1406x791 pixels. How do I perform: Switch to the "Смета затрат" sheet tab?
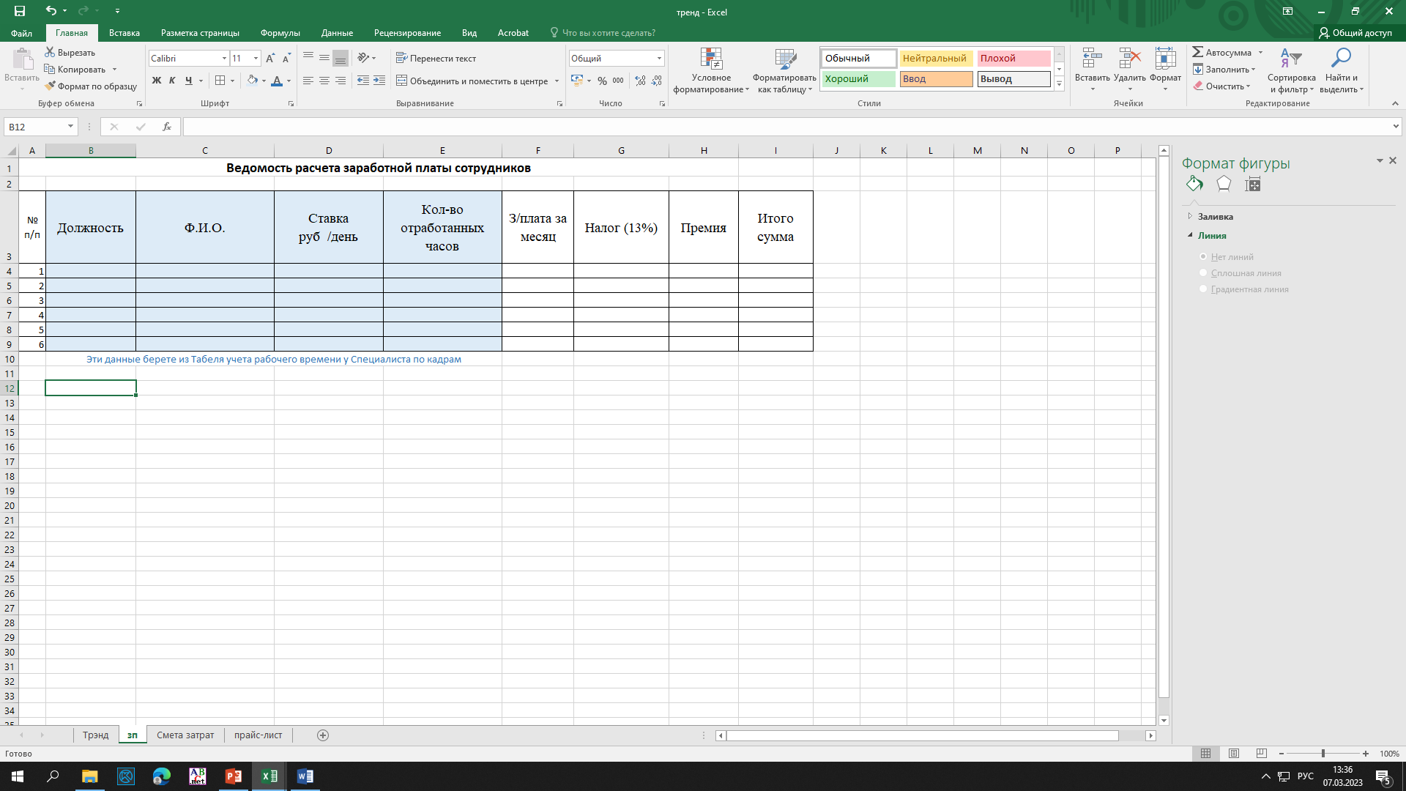185,735
